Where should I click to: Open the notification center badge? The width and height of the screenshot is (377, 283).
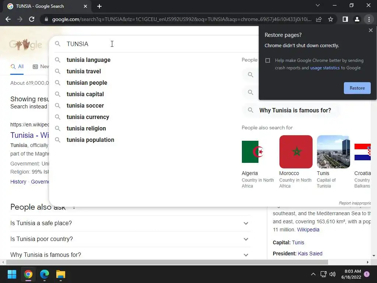pos(367,274)
